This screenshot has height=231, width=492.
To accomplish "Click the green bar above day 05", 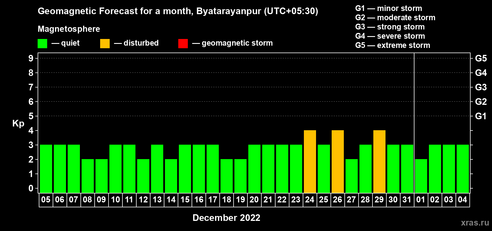I will click(x=46, y=169).
